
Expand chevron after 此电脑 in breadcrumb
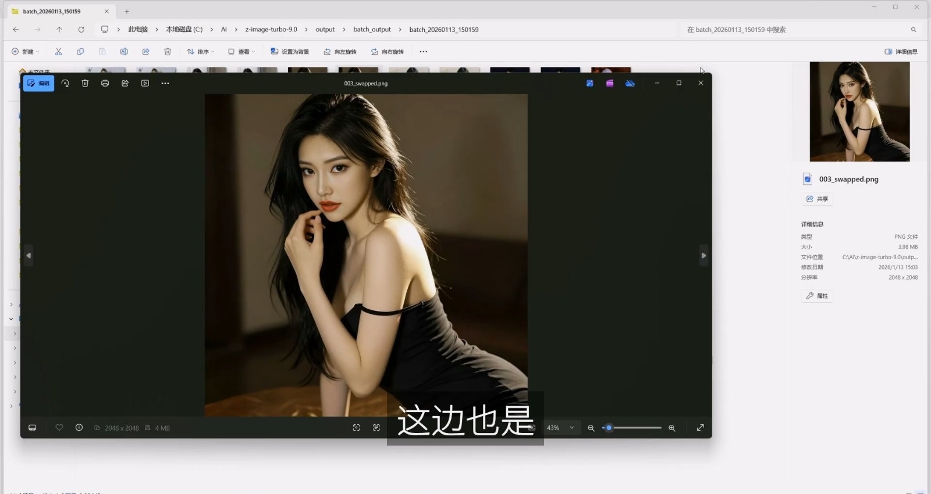[157, 30]
